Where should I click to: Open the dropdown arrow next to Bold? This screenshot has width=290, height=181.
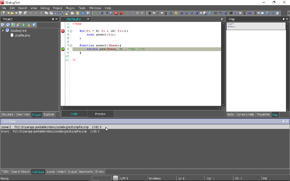[x=154, y=13]
